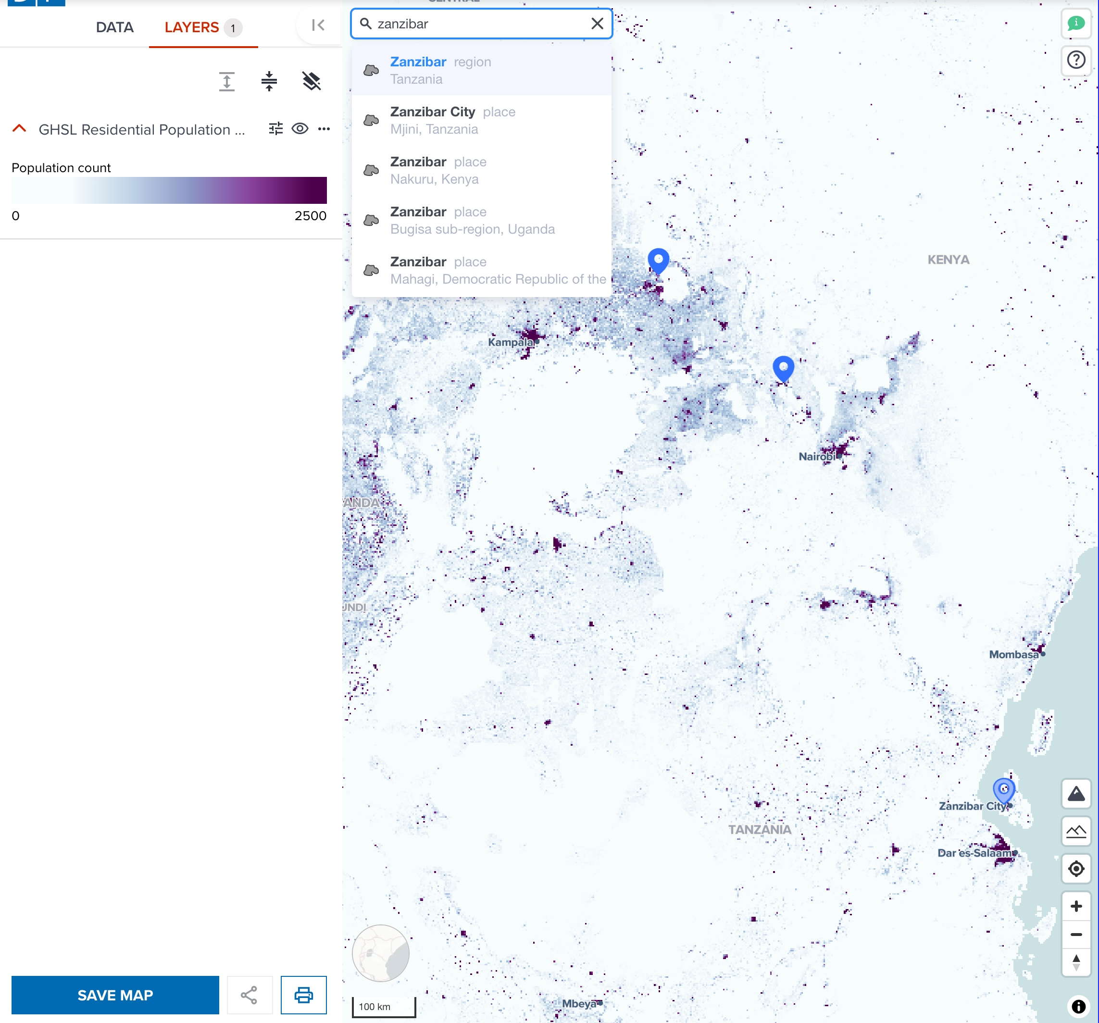The height and width of the screenshot is (1023, 1099).
Task: Toggle map pitch with the tilt arrows control
Action: point(1076,961)
